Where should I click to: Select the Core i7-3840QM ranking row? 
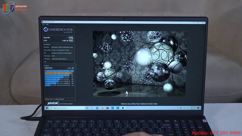tap(59, 83)
